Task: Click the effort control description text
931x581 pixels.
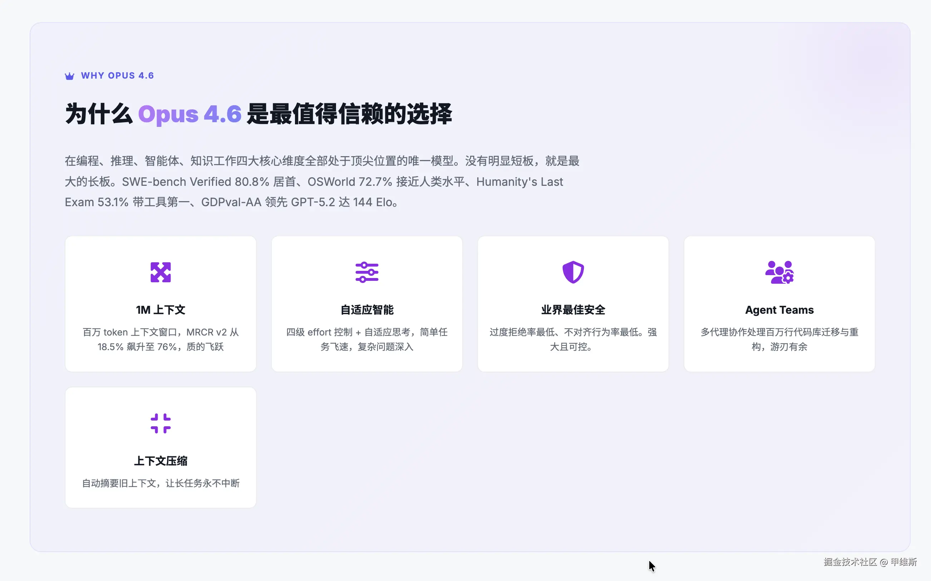Action: (367, 339)
